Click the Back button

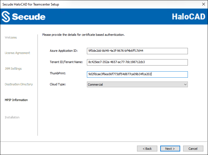coord(147,149)
